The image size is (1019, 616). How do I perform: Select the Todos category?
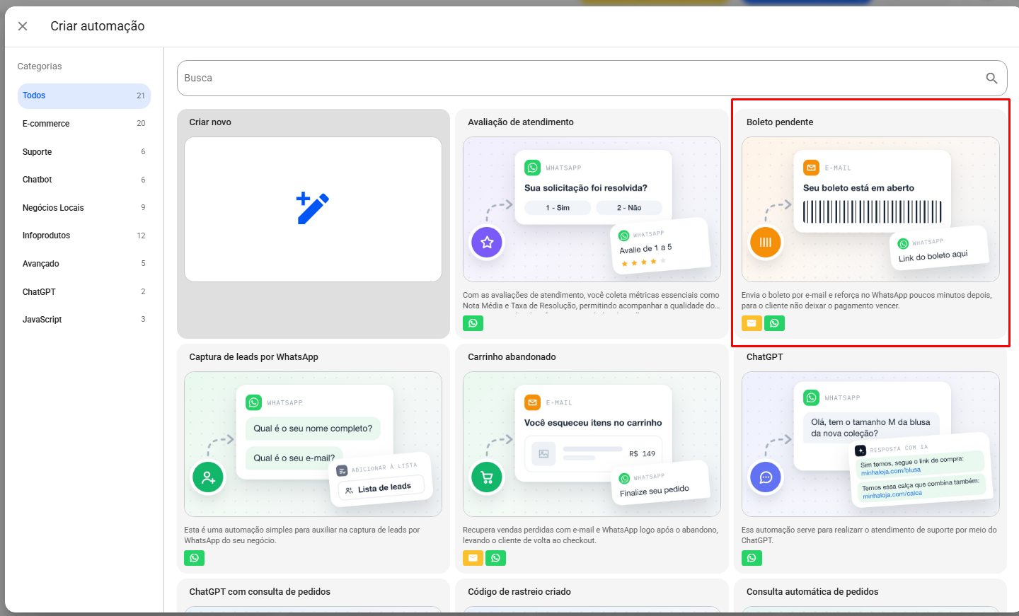pyautogui.click(x=84, y=96)
